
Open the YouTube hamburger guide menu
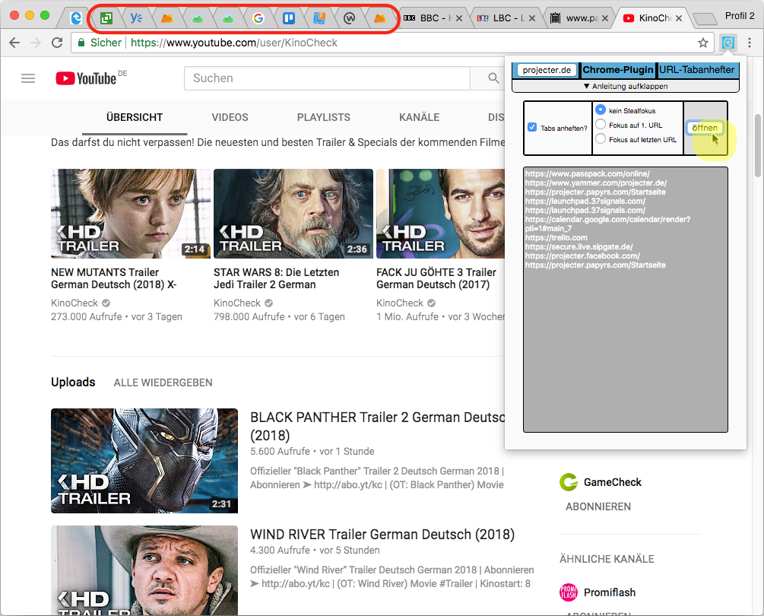pyautogui.click(x=28, y=78)
